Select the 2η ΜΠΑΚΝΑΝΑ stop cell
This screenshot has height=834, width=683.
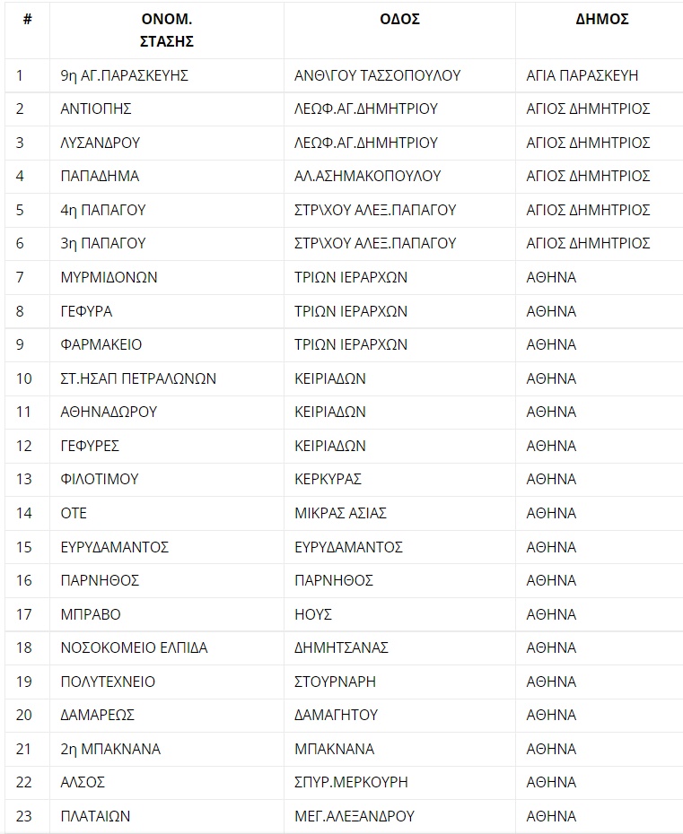(x=167, y=749)
